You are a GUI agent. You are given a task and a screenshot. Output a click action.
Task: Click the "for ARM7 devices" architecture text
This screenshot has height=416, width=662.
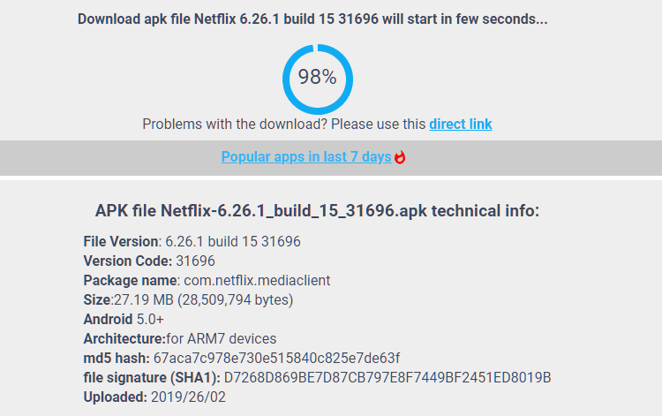tap(222, 338)
